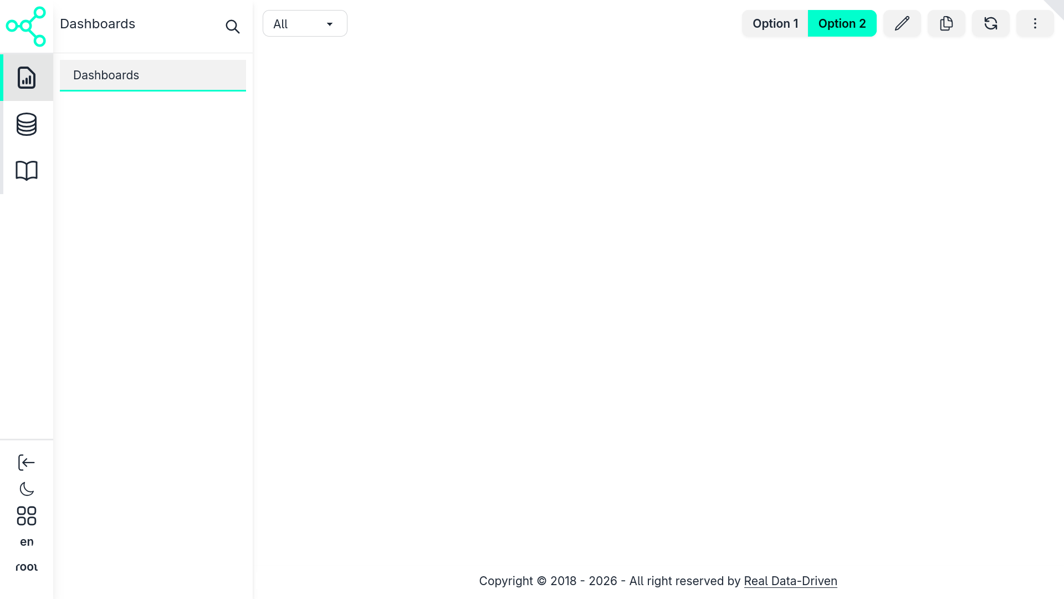Select Option 2 toggle button
The image size is (1064, 599).
tap(842, 23)
